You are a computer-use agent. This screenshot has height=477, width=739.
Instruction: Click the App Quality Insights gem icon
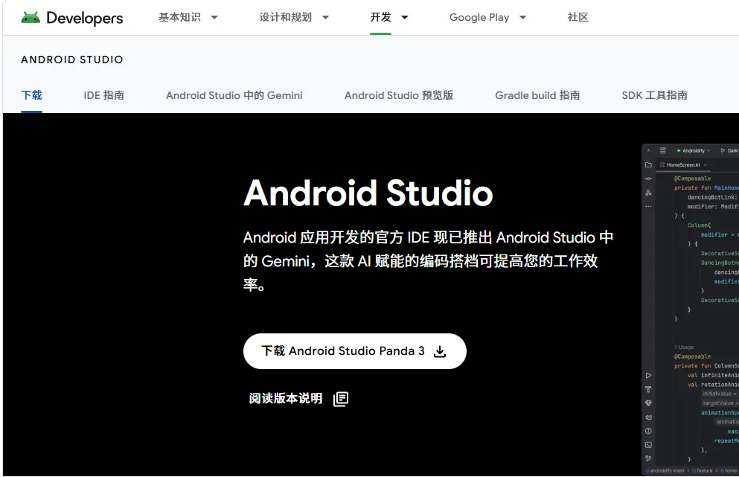pyautogui.click(x=648, y=403)
